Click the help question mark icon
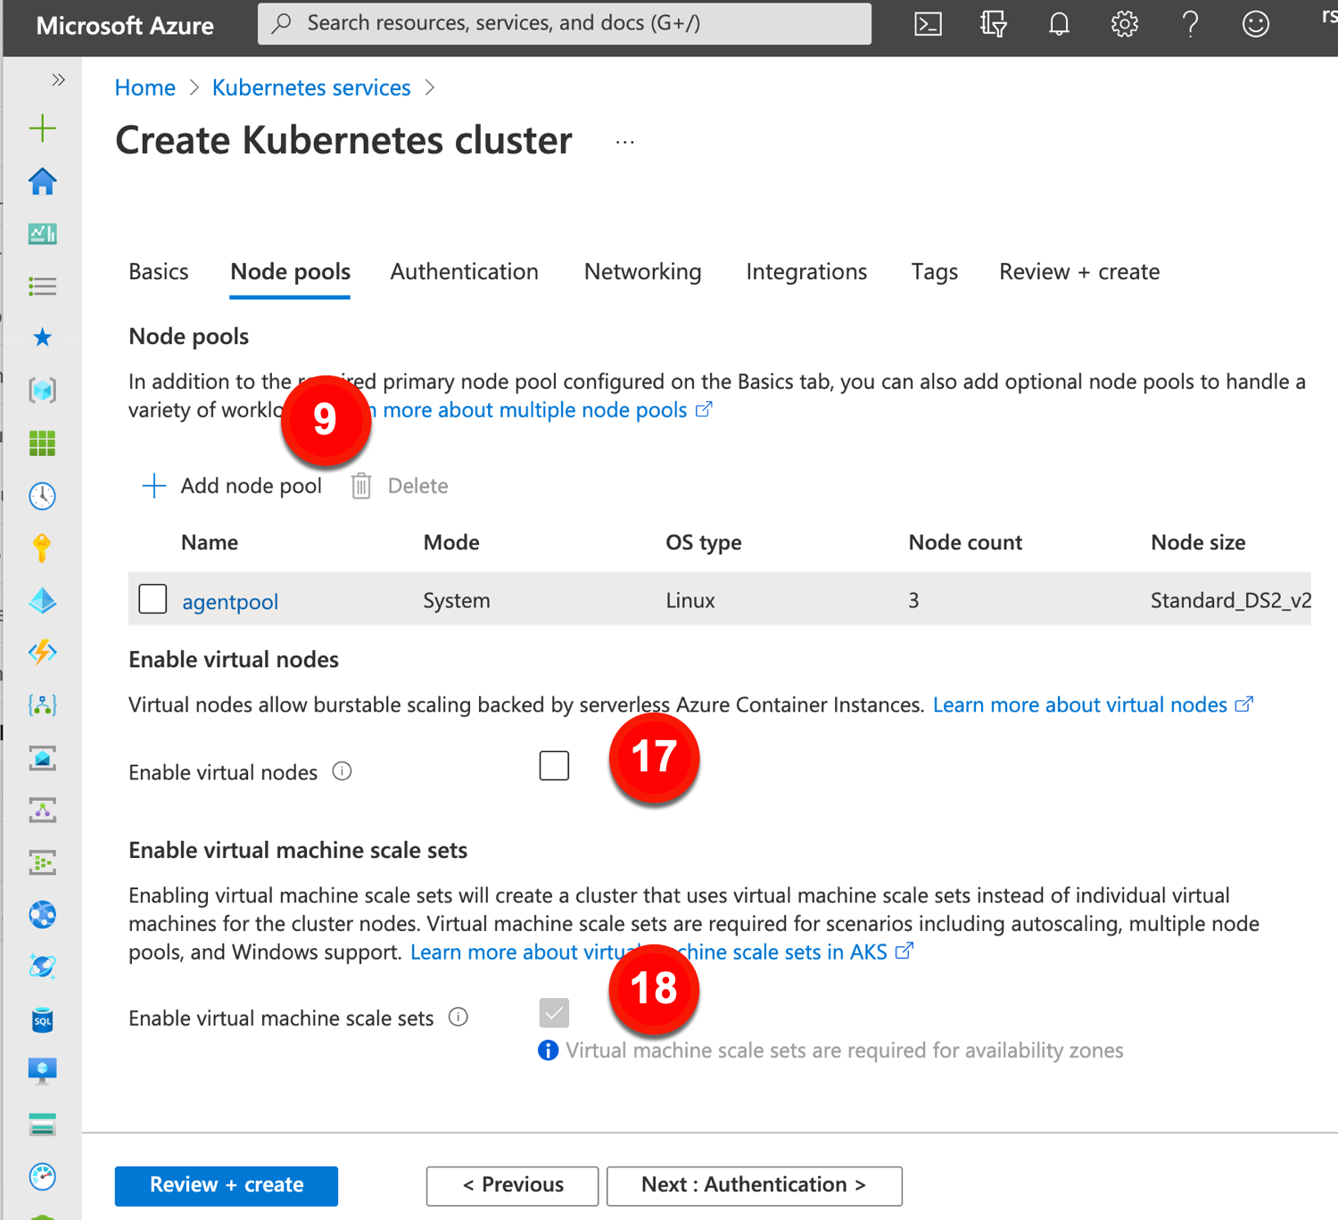Screen dimensions: 1338x1220 point(1190,24)
